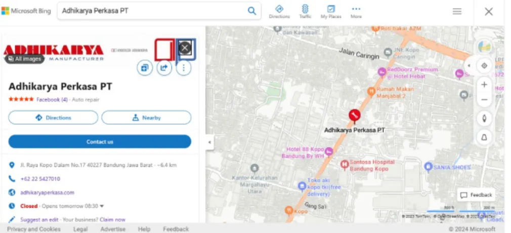Open My Places
511x233 pixels.
tap(331, 12)
